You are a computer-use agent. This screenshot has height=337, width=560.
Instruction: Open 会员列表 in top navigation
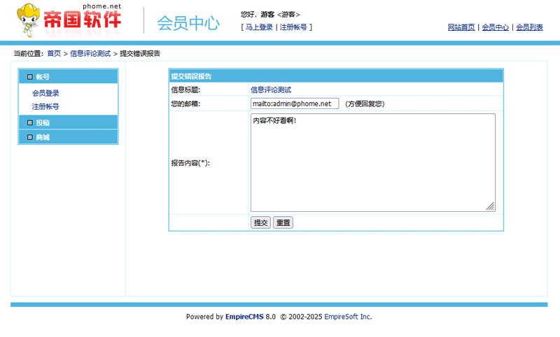coord(529,27)
